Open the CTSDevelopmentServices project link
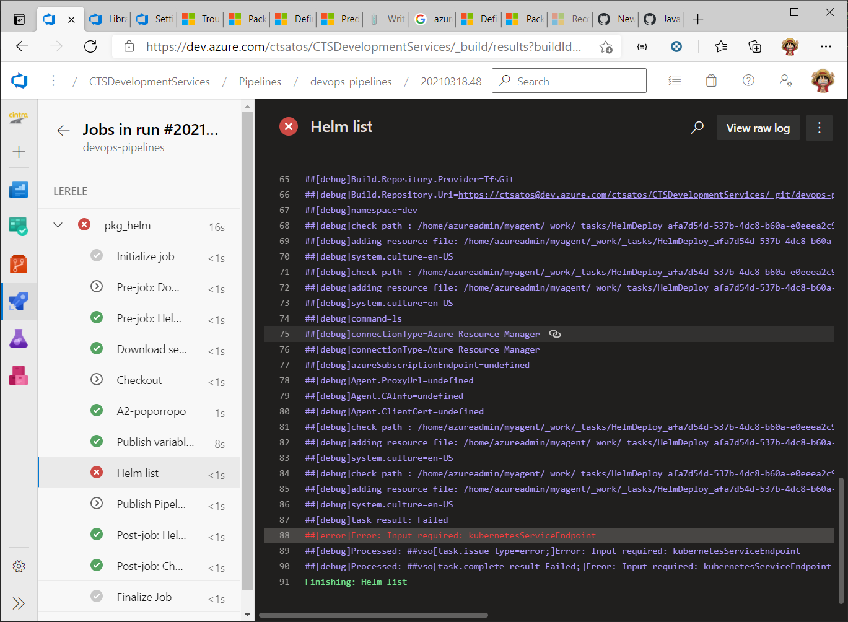 coord(149,81)
